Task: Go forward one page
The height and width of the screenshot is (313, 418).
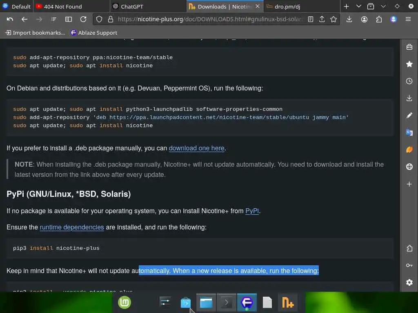Action: click(39, 19)
